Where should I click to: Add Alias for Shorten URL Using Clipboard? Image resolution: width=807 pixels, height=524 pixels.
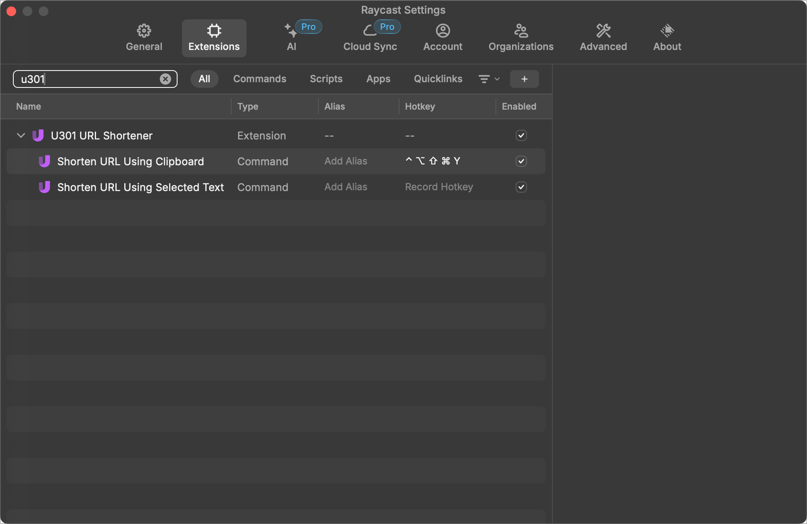coord(346,161)
